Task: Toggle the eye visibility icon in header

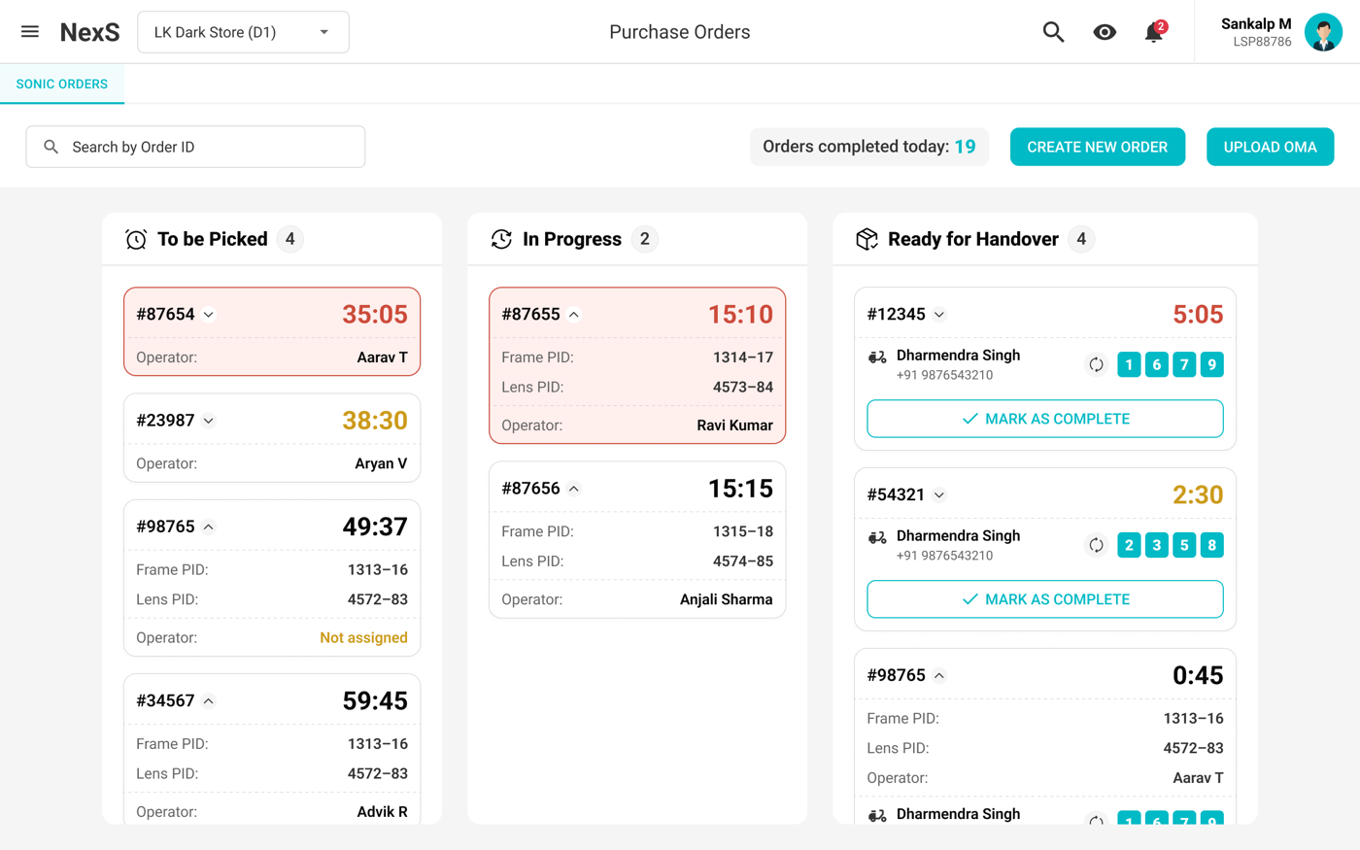Action: pyautogui.click(x=1105, y=32)
